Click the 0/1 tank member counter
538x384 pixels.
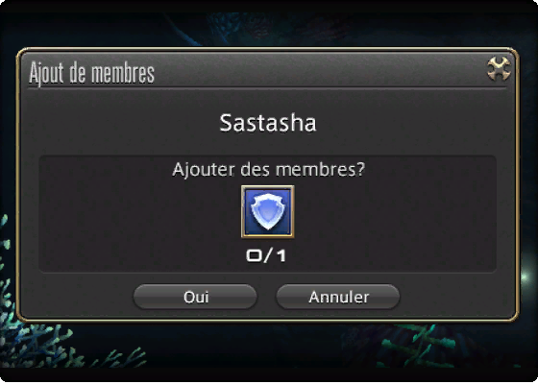tap(266, 255)
